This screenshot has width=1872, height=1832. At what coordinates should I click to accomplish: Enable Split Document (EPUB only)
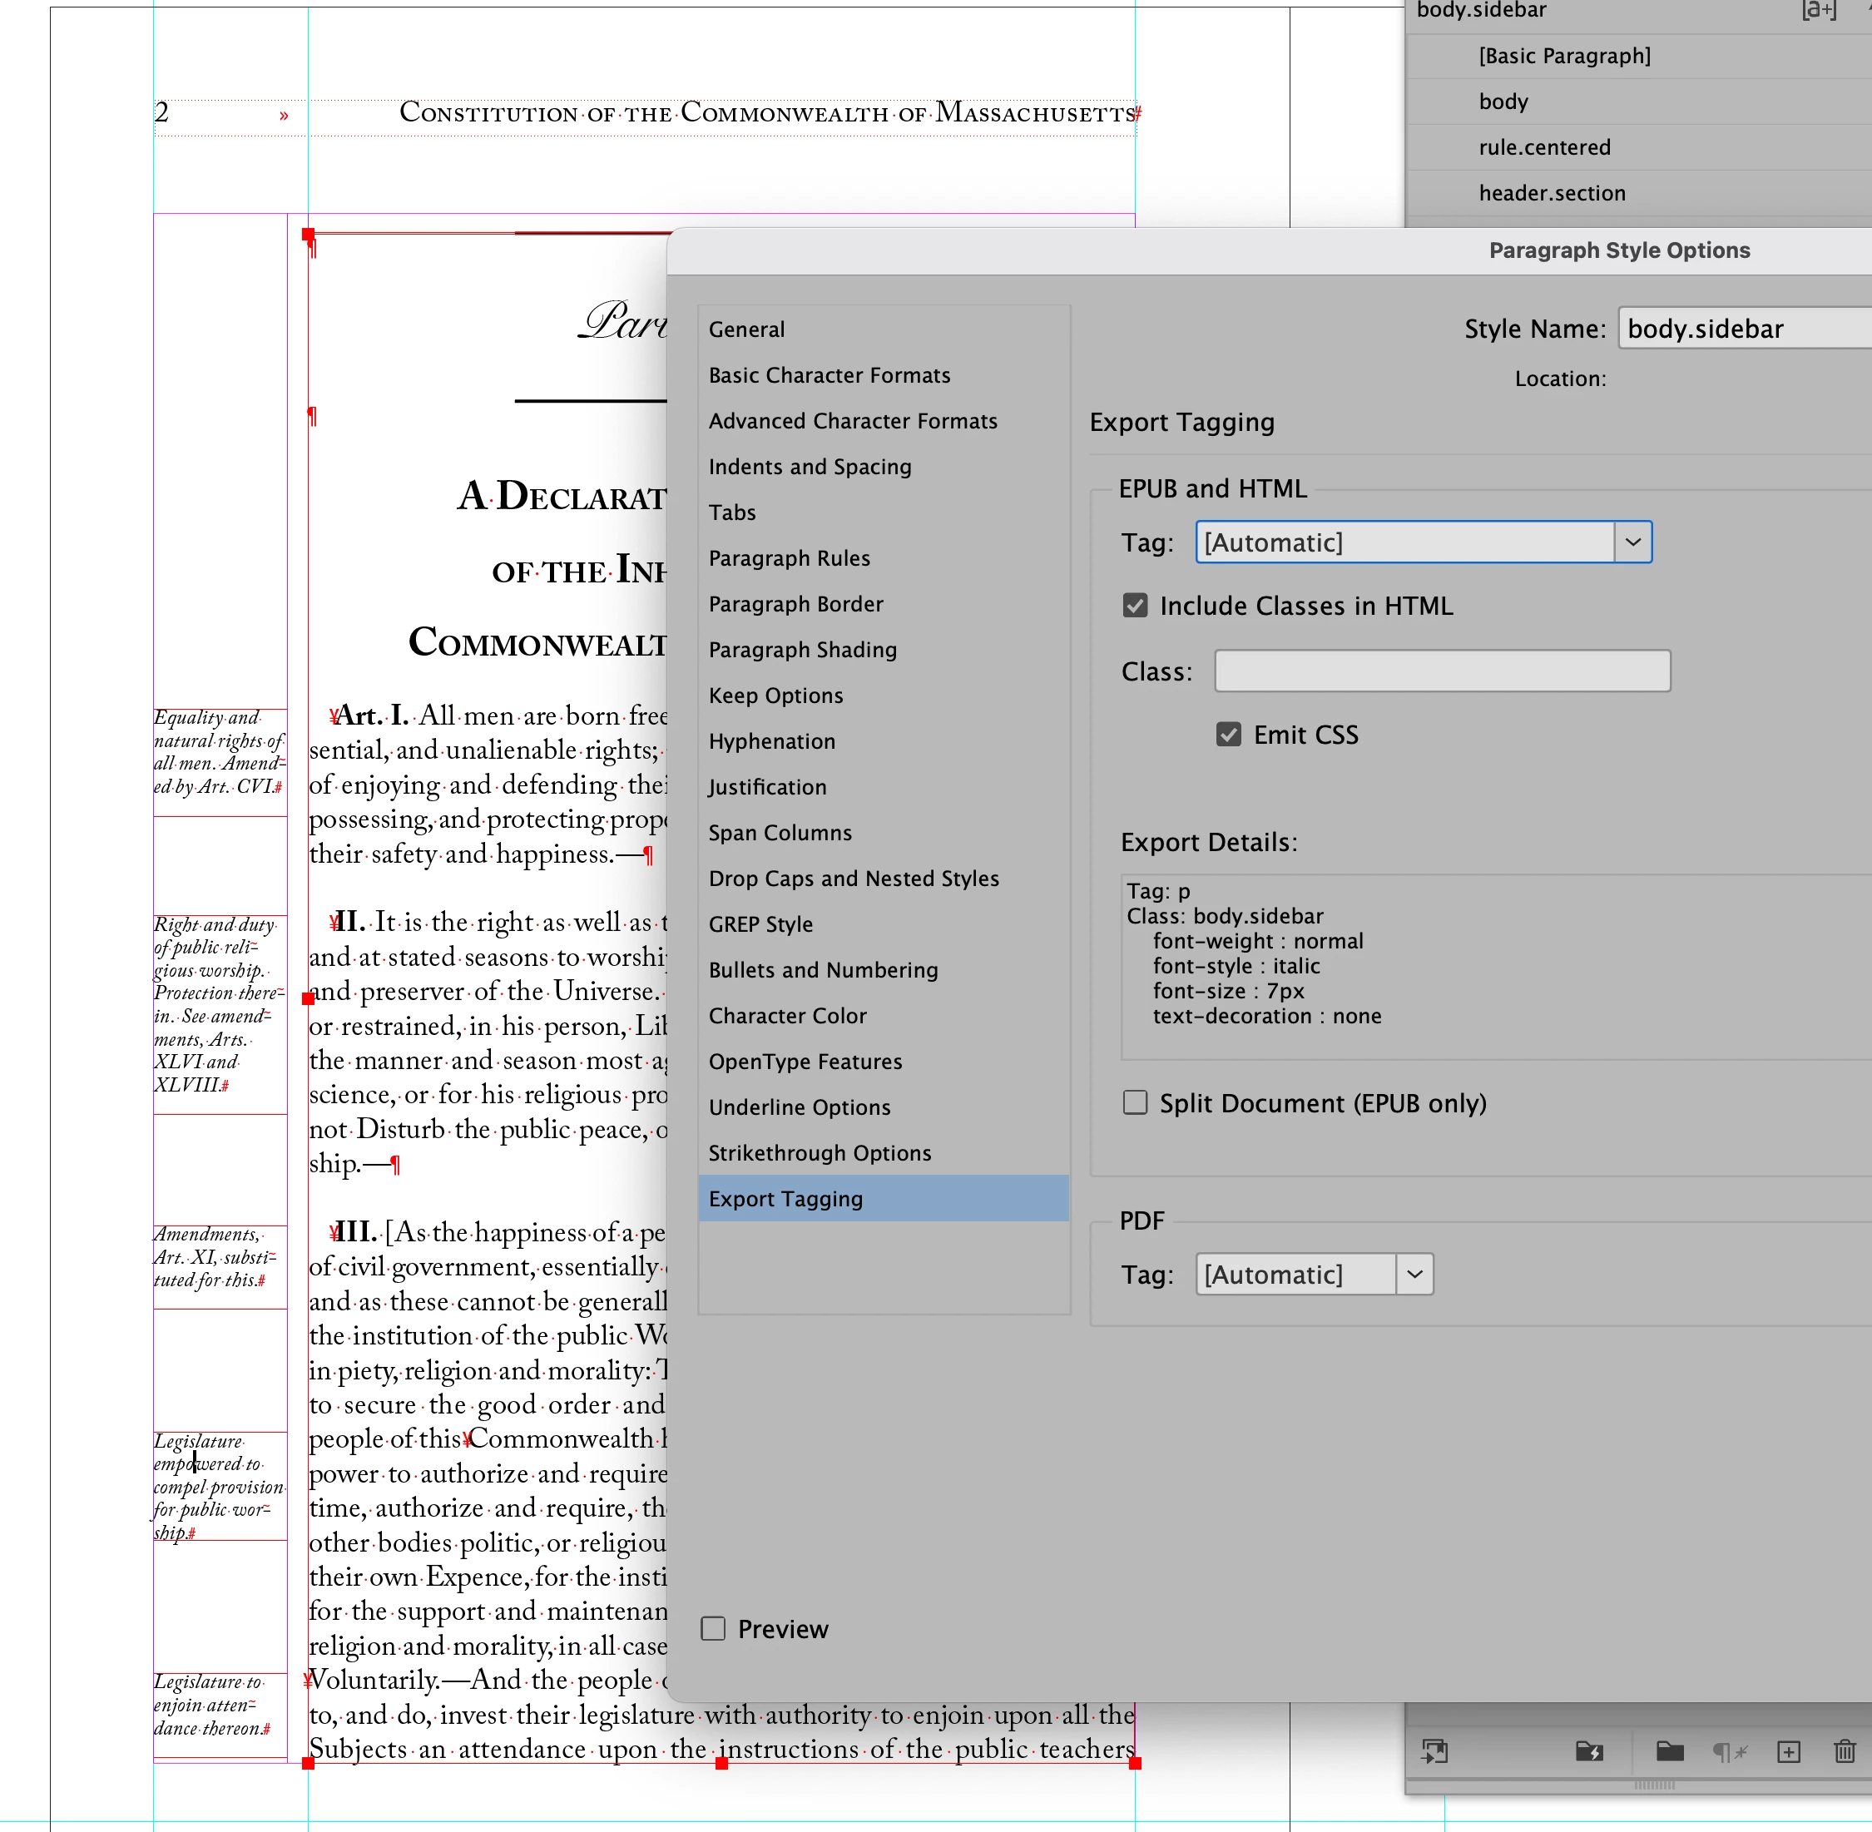coord(1135,1102)
